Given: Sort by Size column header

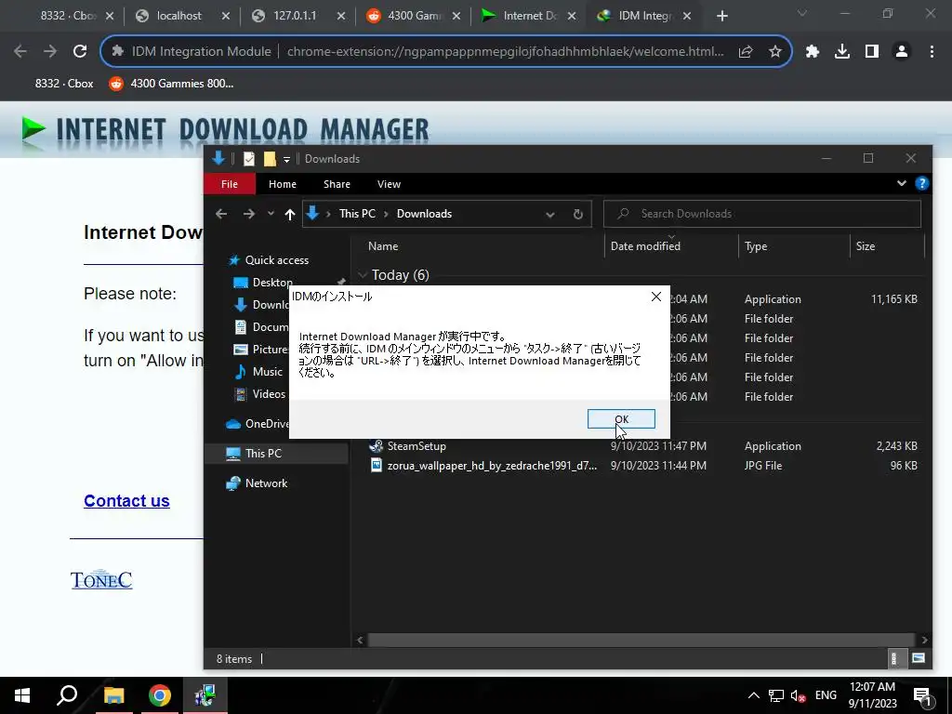Looking at the screenshot, I should tap(866, 245).
